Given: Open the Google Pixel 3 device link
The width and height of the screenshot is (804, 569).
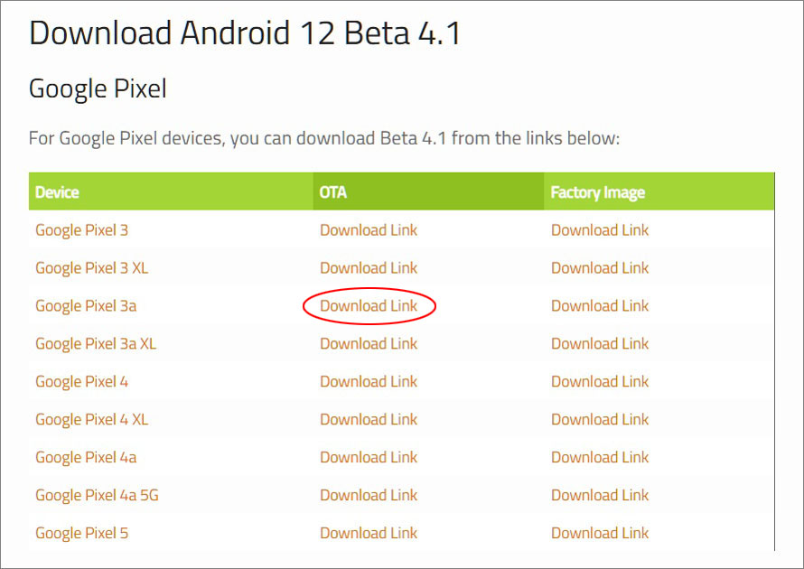Looking at the screenshot, I should pos(81,230).
